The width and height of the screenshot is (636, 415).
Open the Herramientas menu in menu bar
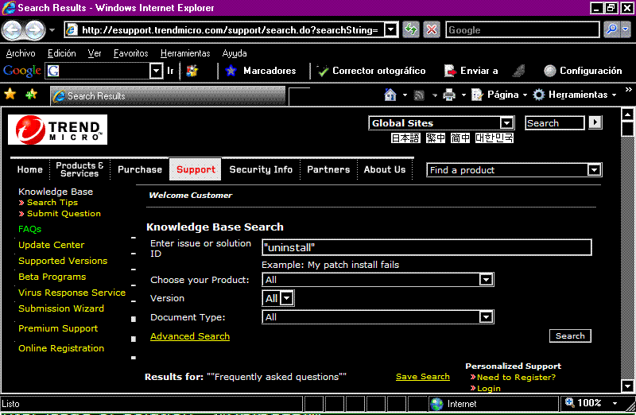pyautogui.click(x=185, y=53)
